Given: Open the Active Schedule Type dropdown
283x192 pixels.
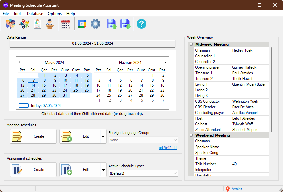Looking at the screenshot, I should click(x=143, y=173).
